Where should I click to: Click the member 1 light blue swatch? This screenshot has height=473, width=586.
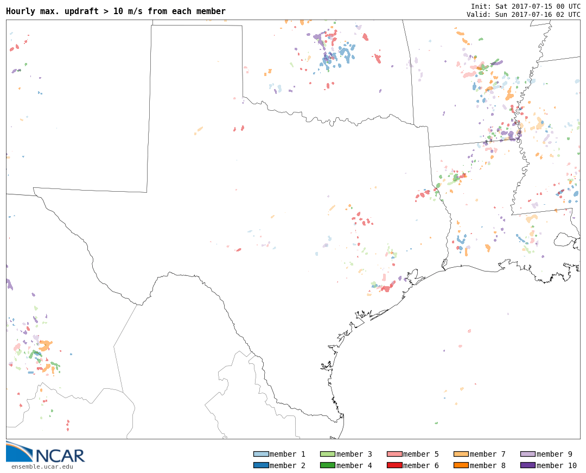click(261, 454)
